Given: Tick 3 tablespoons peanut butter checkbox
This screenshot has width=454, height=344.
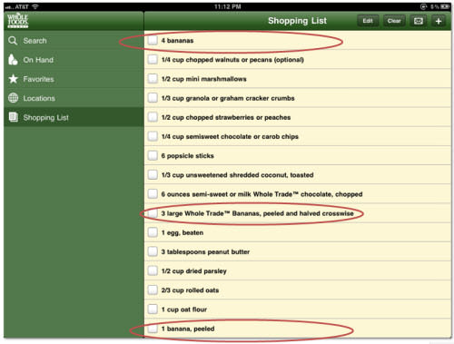Looking at the screenshot, I should pyautogui.click(x=153, y=251).
